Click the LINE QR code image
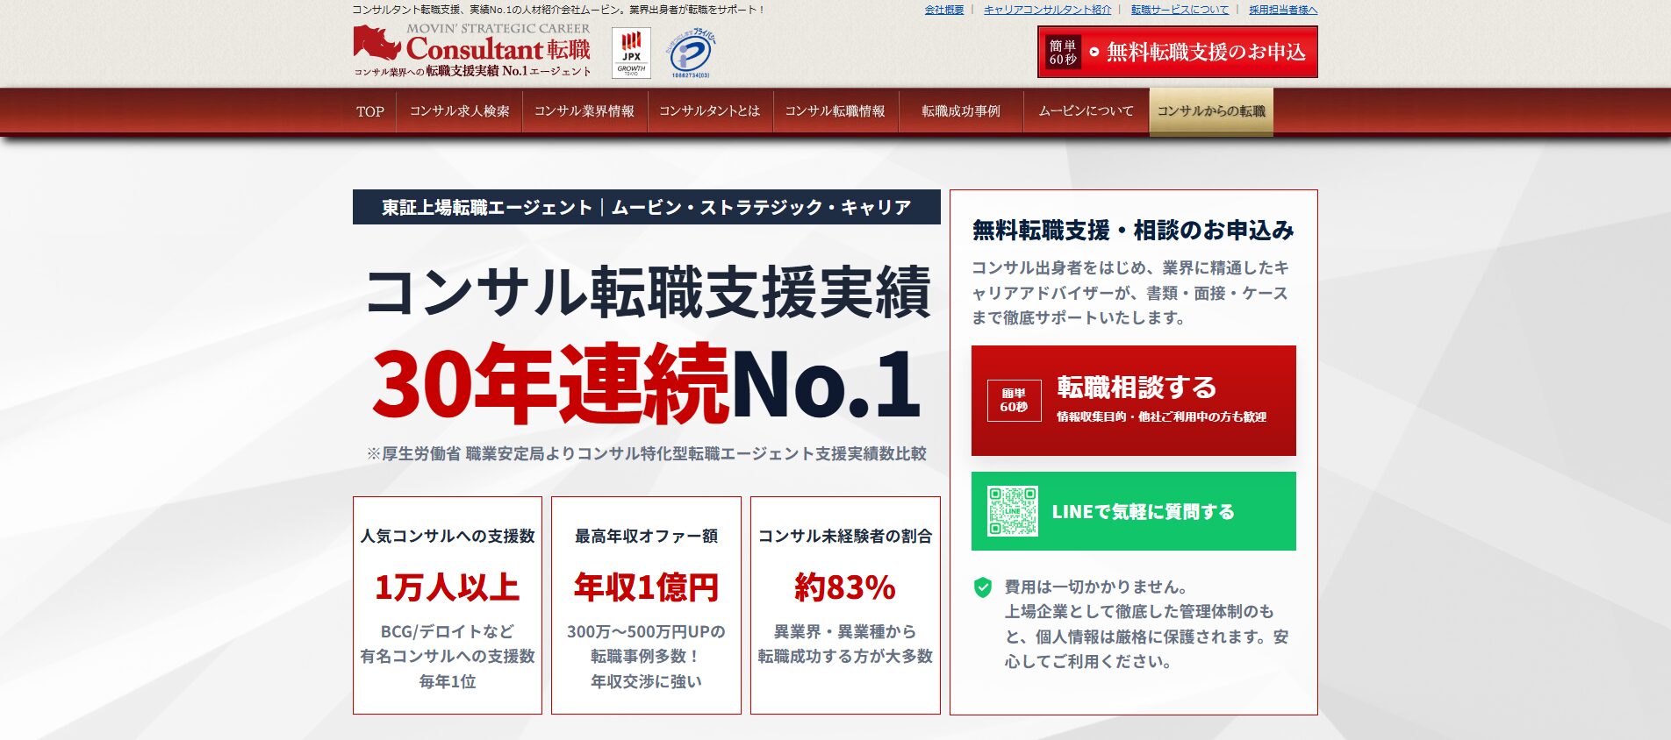The image size is (1671, 740). click(x=1013, y=511)
